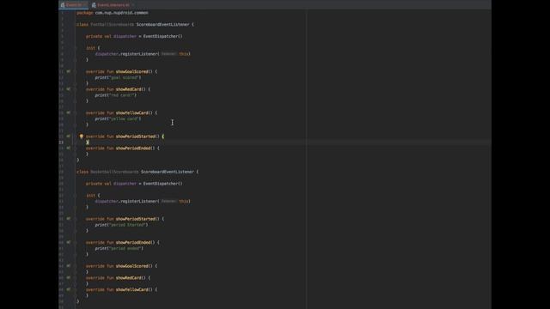This screenshot has width=550, height=309.
Task: Collapse FootballScoreboard showGoalScored function fold
Action: click(76, 71)
